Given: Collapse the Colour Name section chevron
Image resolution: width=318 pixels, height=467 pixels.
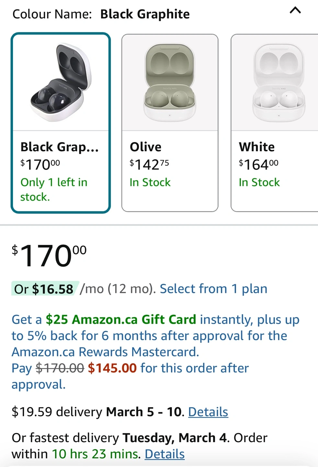Looking at the screenshot, I should coord(295,11).
